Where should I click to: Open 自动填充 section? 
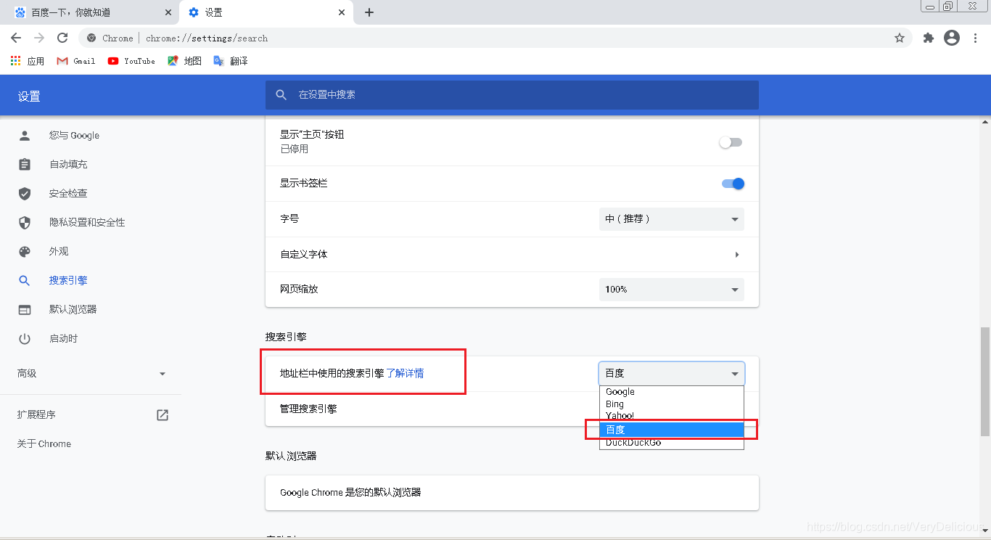[68, 164]
